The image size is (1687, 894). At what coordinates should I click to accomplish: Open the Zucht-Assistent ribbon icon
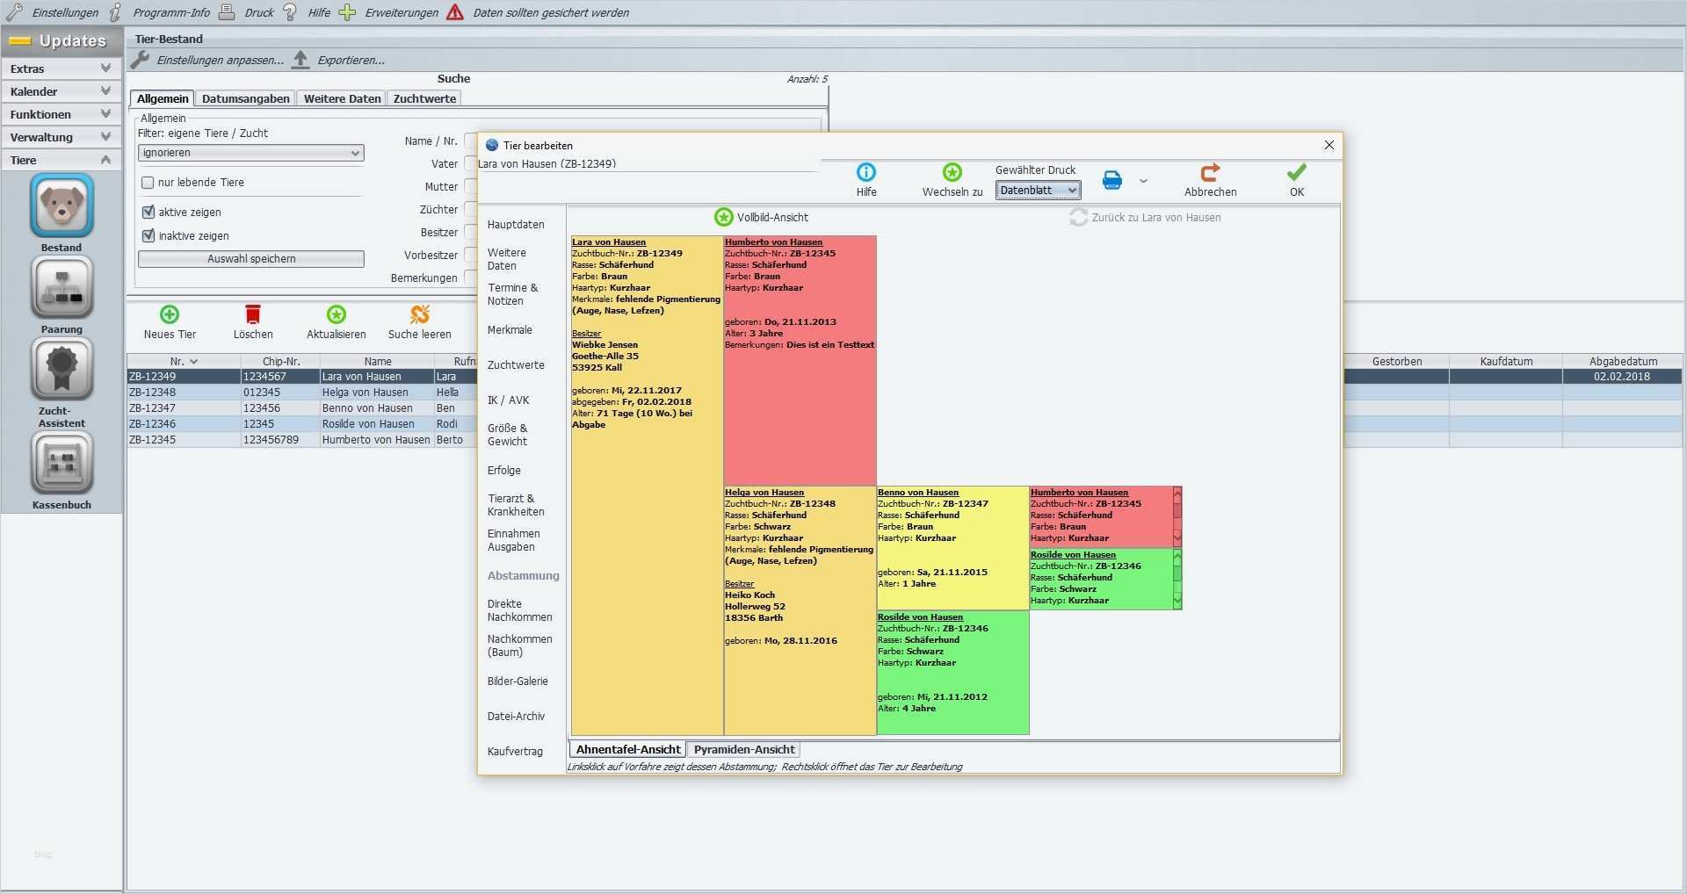[62, 369]
